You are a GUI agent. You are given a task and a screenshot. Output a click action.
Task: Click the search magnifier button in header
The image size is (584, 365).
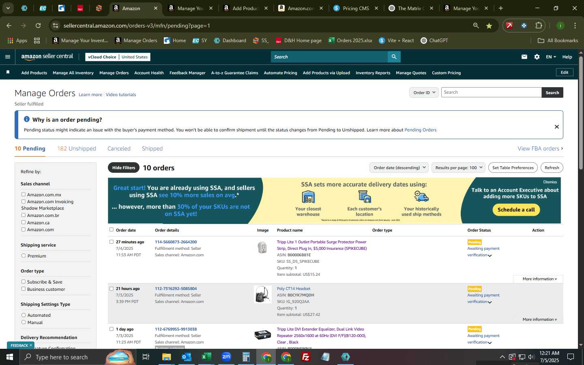[394, 57]
